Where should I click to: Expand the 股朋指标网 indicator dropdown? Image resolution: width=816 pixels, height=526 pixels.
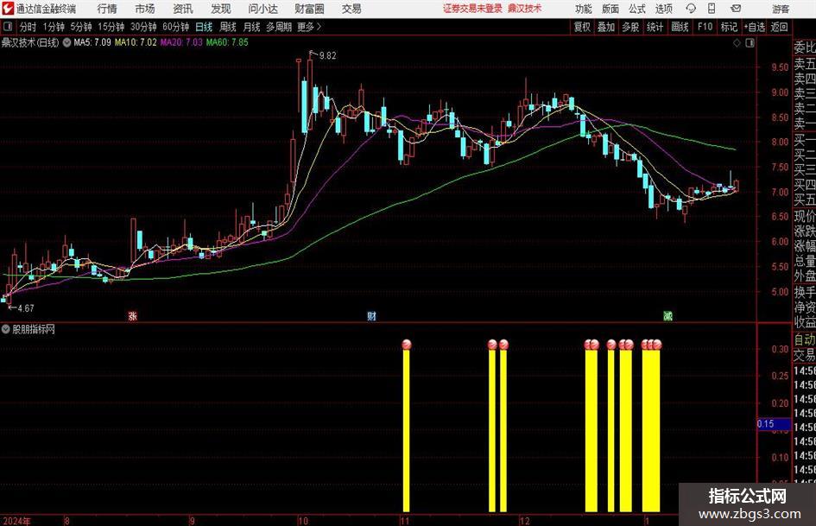(x=6, y=329)
